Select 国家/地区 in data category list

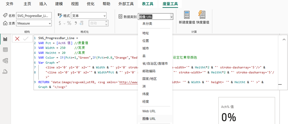point(149,79)
